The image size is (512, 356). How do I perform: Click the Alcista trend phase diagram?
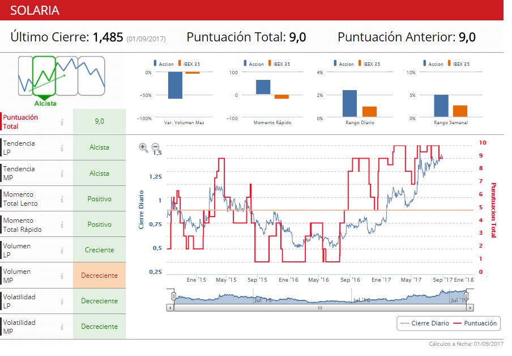pos(61,80)
